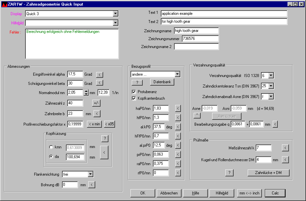Viewport: 306px width, 201px height.
Task: Toggle the Kopfkantenbruch checkbox
Action: (134, 98)
